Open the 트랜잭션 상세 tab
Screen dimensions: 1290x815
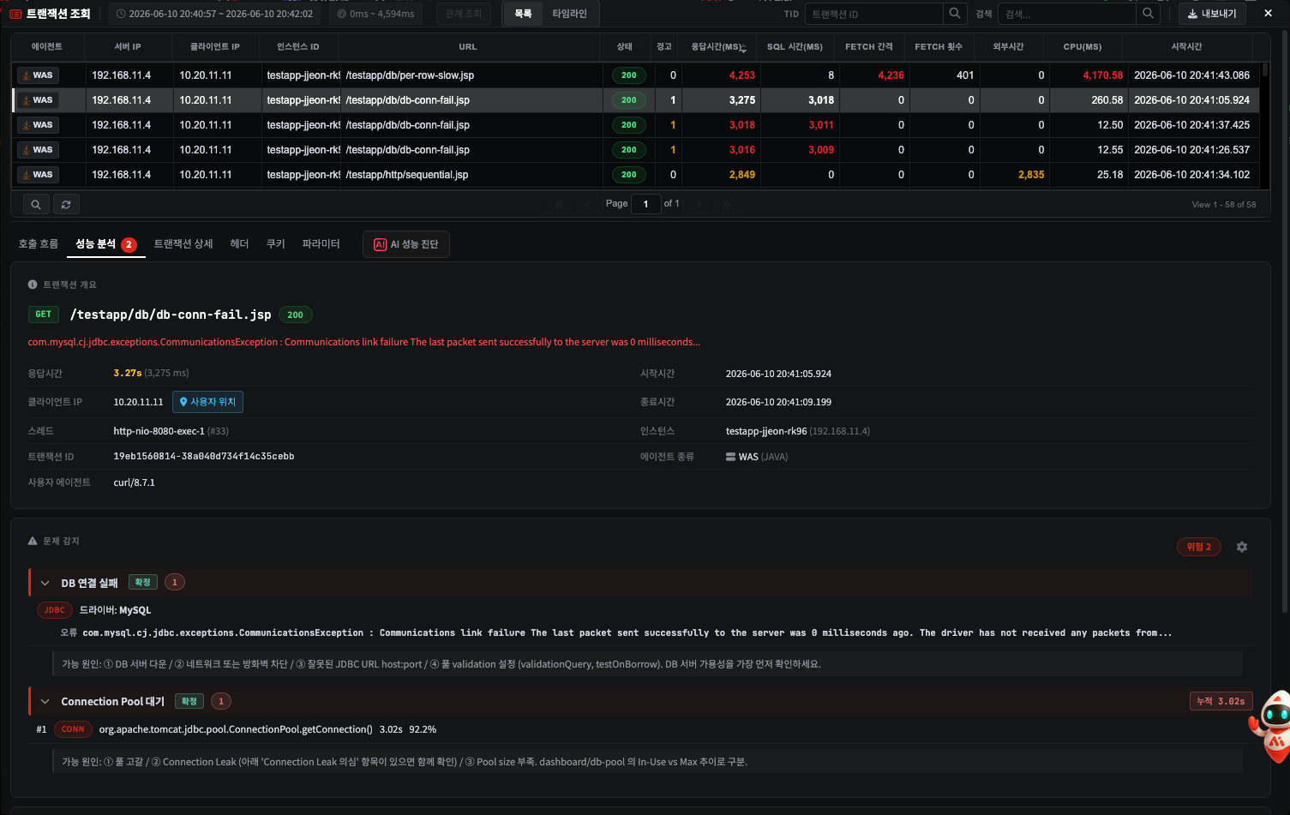coord(183,244)
